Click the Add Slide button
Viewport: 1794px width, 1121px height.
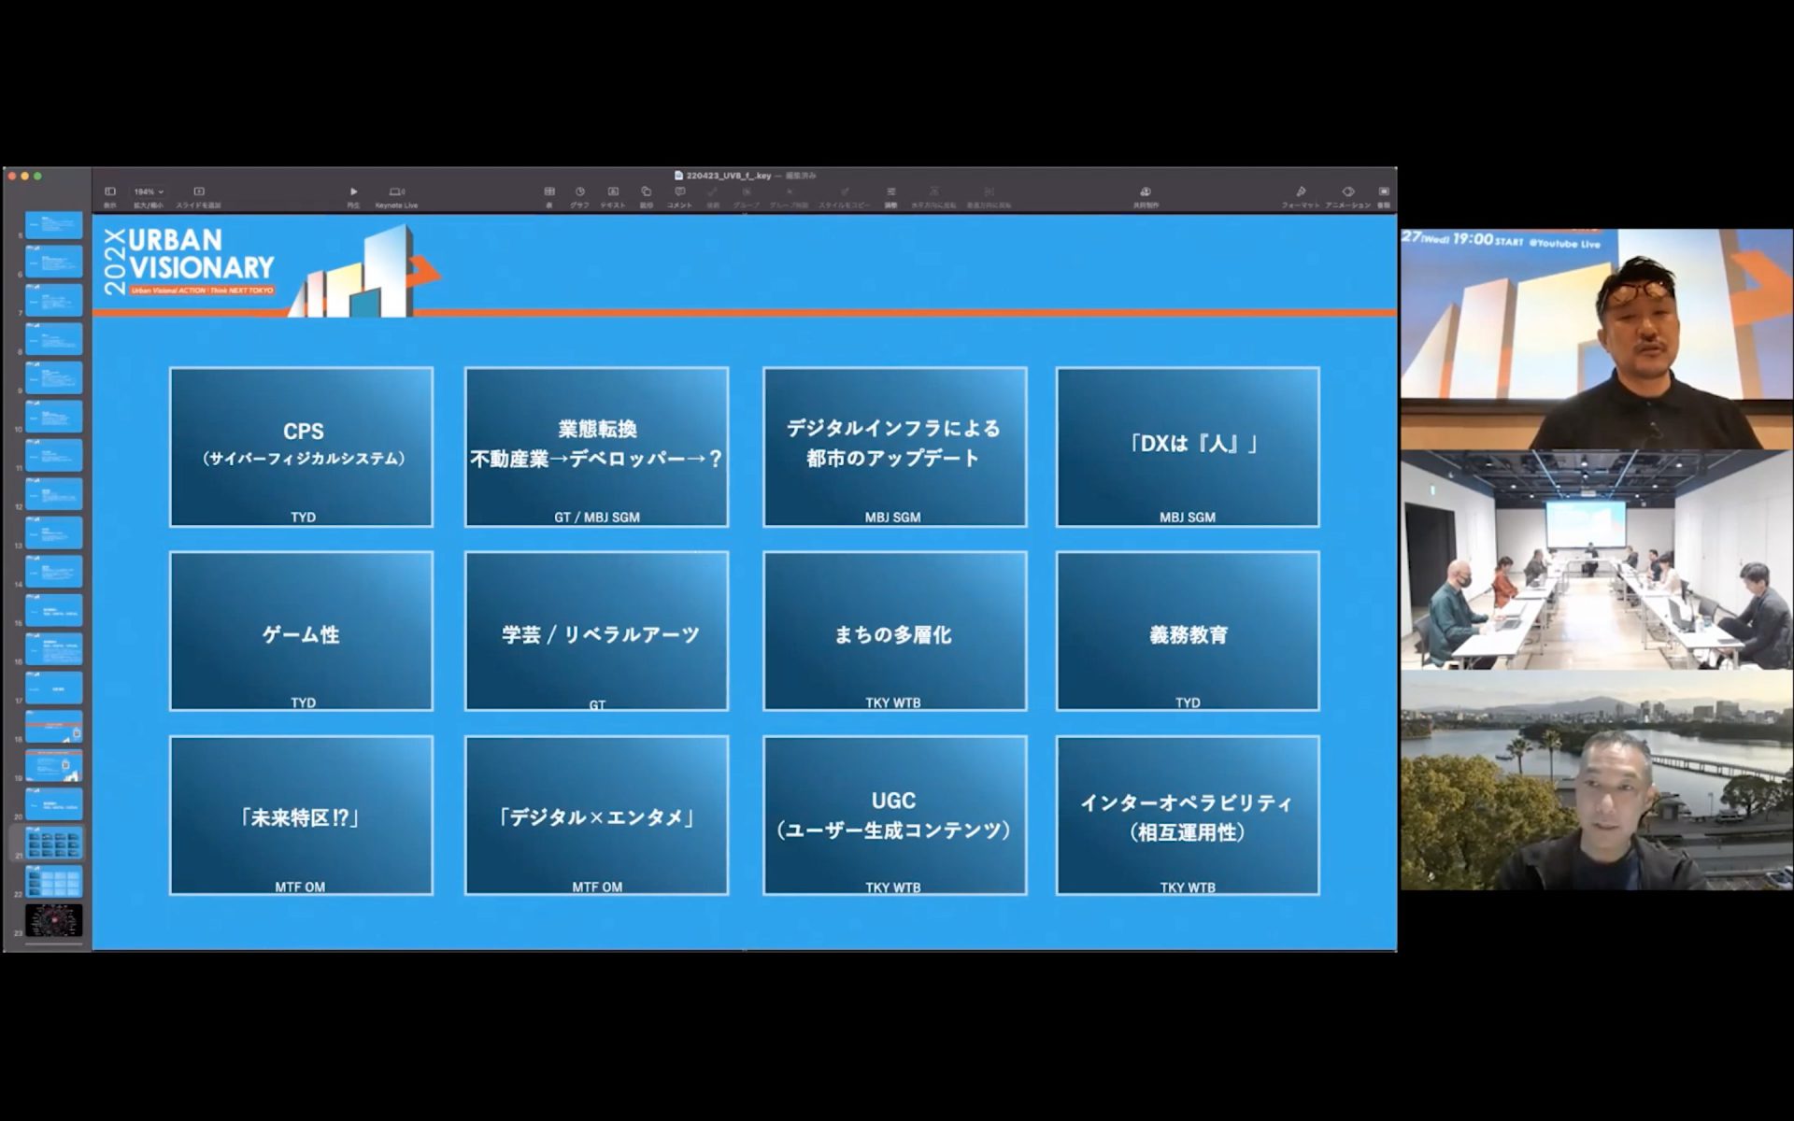coord(198,193)
